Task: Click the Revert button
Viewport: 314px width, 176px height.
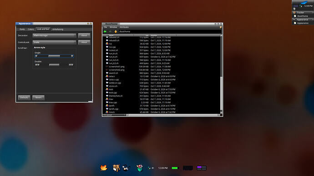Action: pos(38,98)
